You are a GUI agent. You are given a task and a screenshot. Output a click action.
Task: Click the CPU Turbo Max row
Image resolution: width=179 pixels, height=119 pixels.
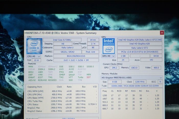coord(62,101)
